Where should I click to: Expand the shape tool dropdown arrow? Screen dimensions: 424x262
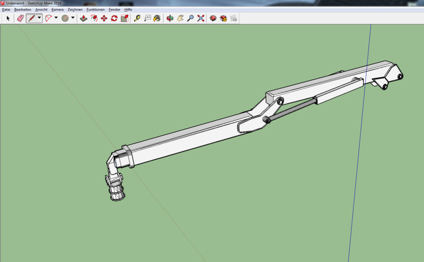[x=73, y=18]
